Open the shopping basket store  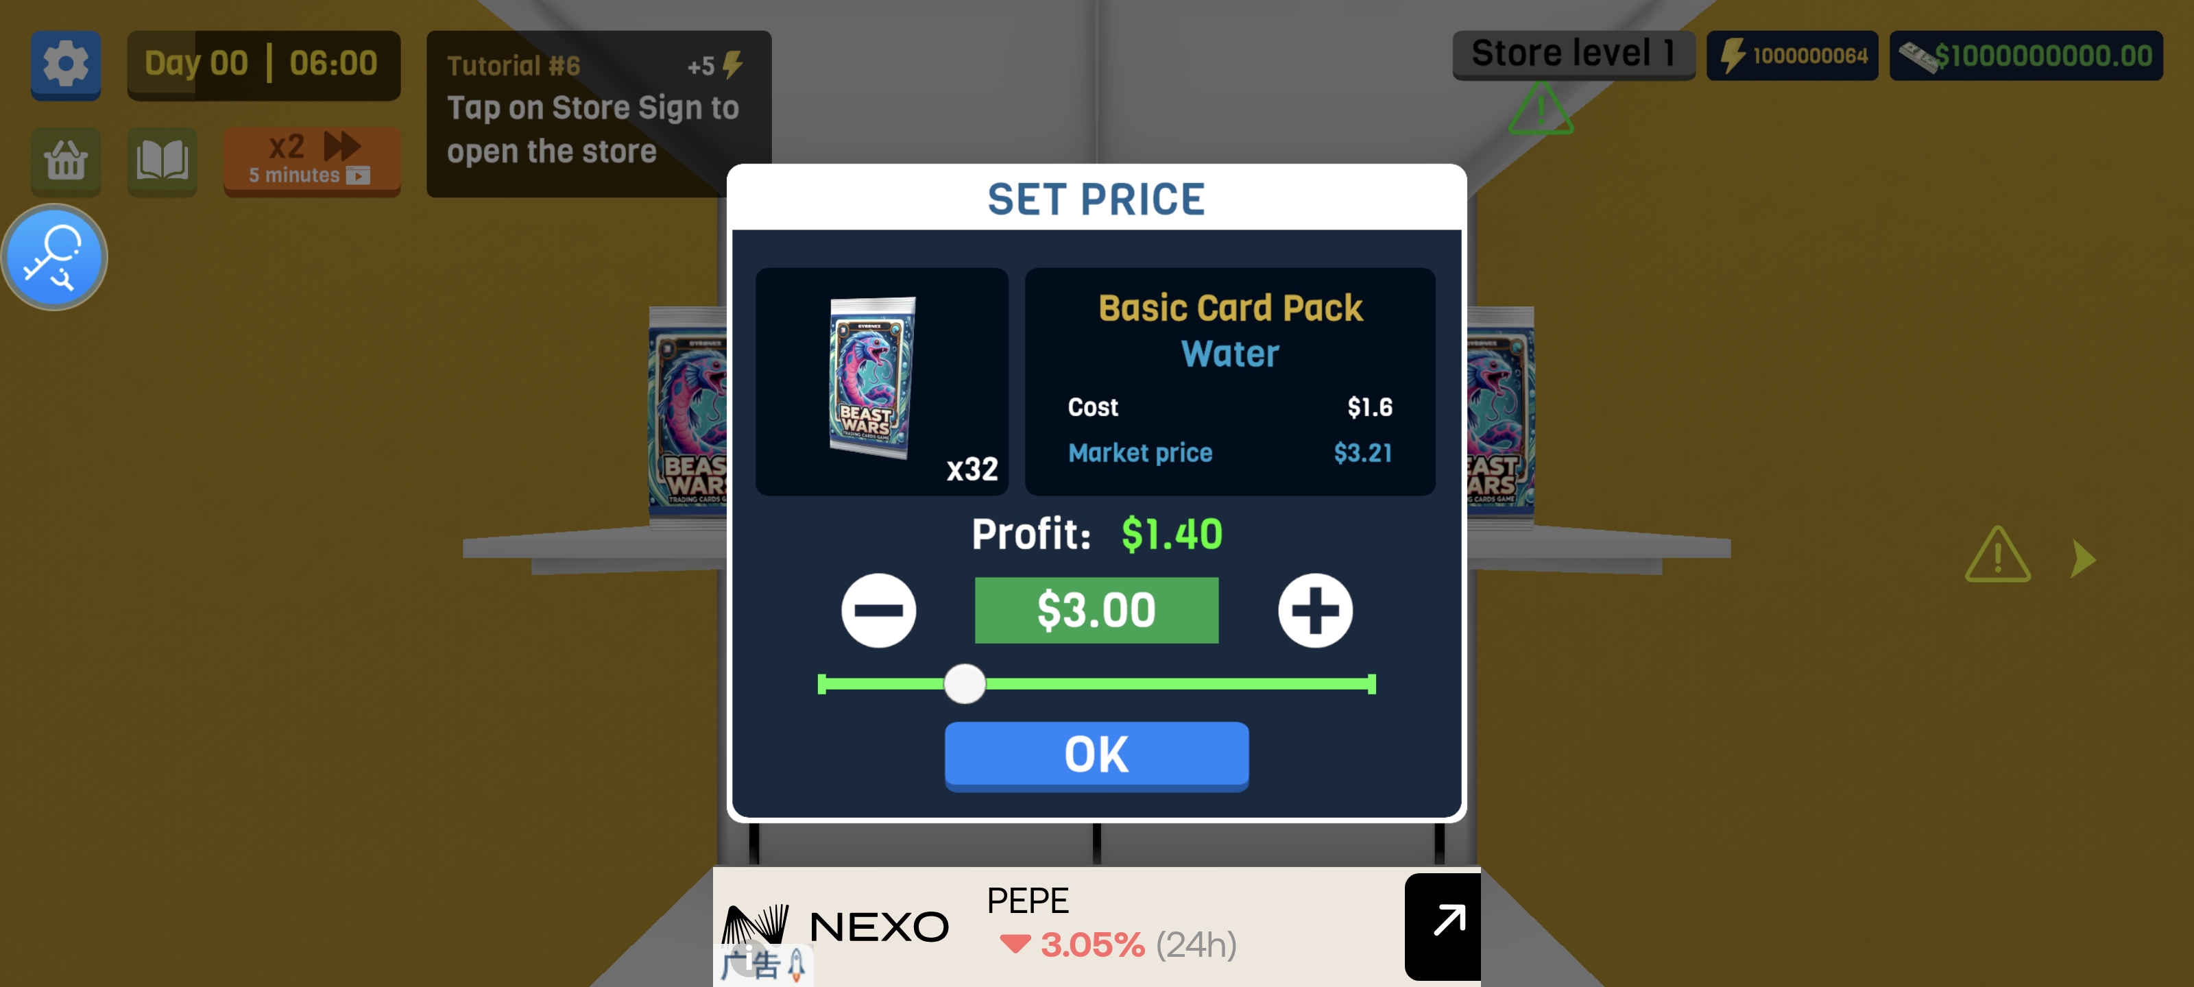[66, 160]
